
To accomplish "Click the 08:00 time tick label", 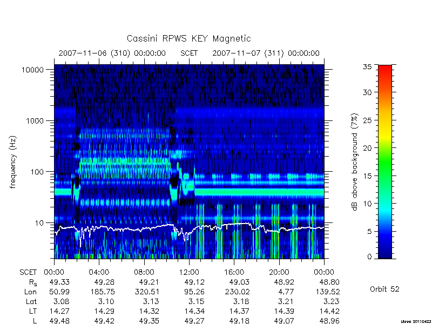I will click(144, 273).
